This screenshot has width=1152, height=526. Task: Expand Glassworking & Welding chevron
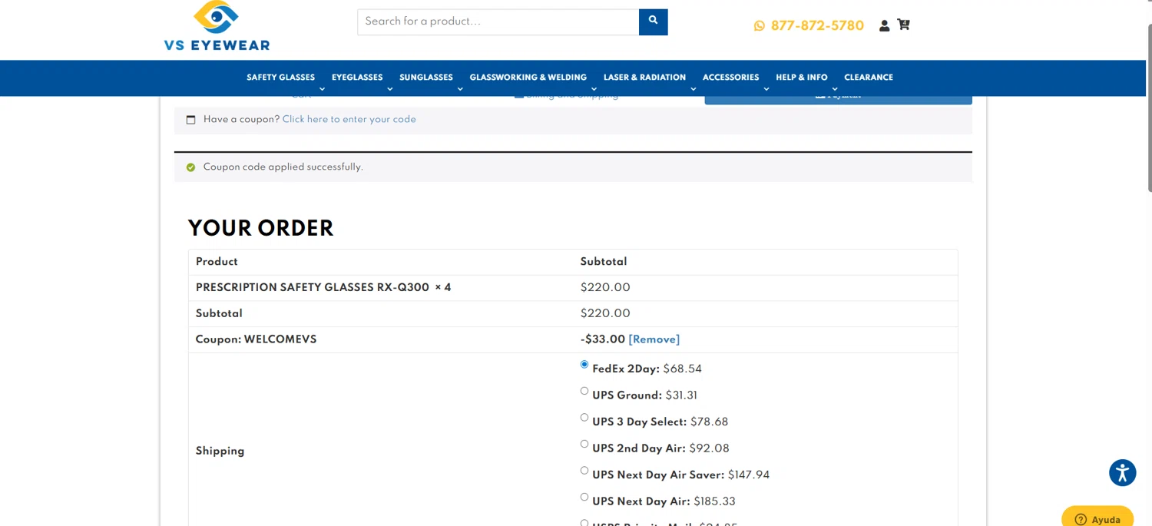[x=594, y=89]
